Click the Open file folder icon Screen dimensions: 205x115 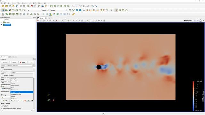pyautogui.click(x=3, y=6)
